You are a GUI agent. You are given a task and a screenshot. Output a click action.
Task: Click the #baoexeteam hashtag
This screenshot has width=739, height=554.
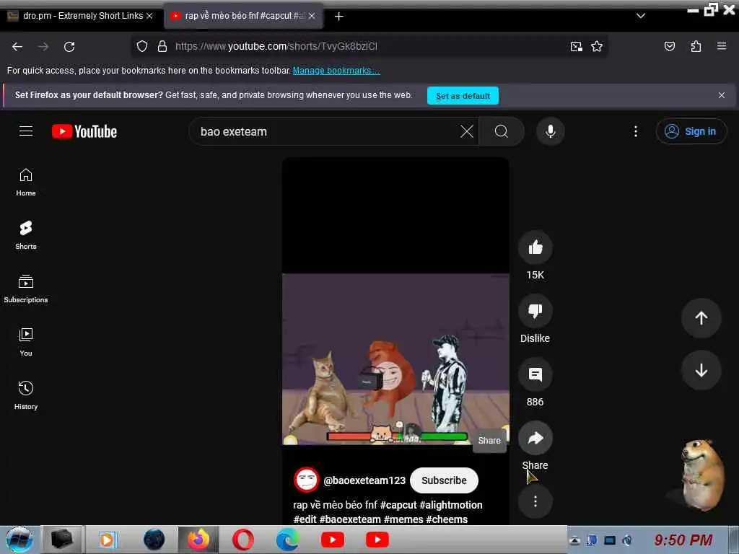point(350,519)
